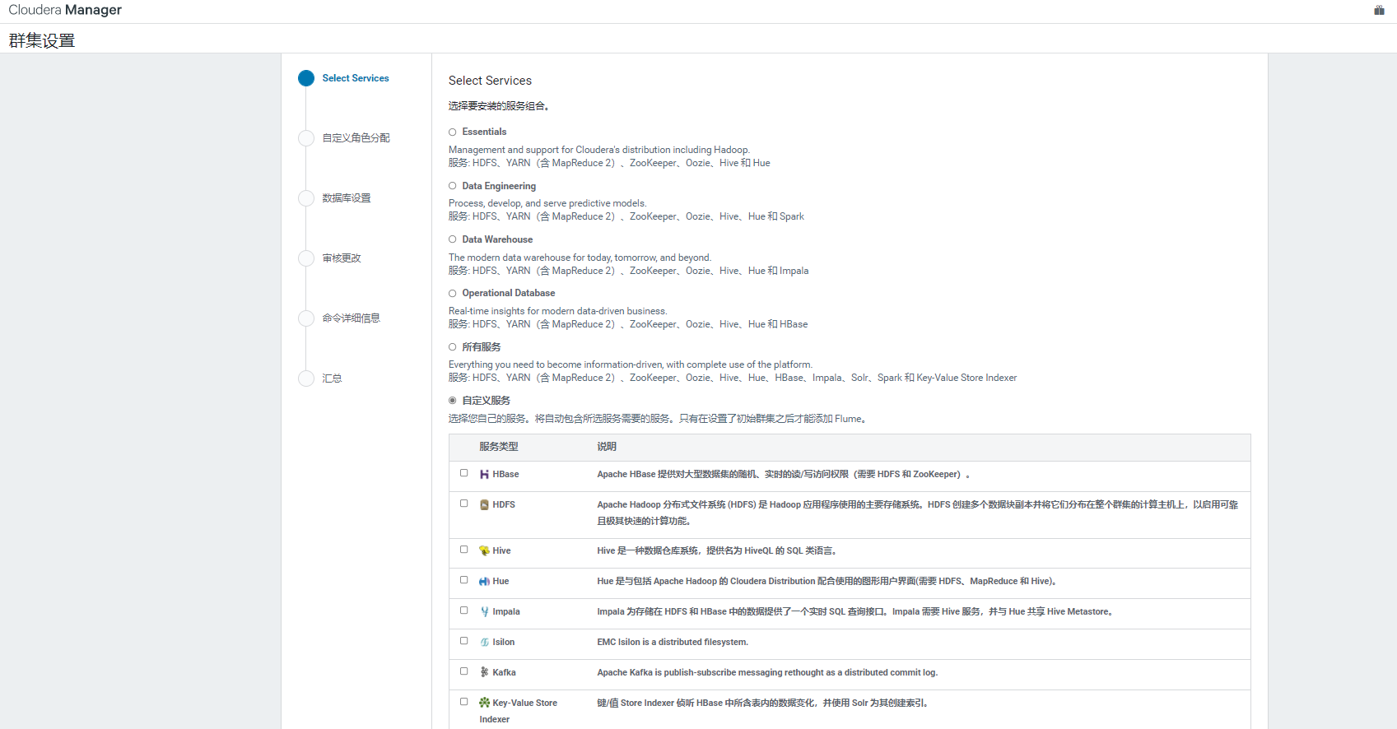Go to the 命令详细信息 step
The height and width of the screenshot is (729, 1397).
point(351,318)
